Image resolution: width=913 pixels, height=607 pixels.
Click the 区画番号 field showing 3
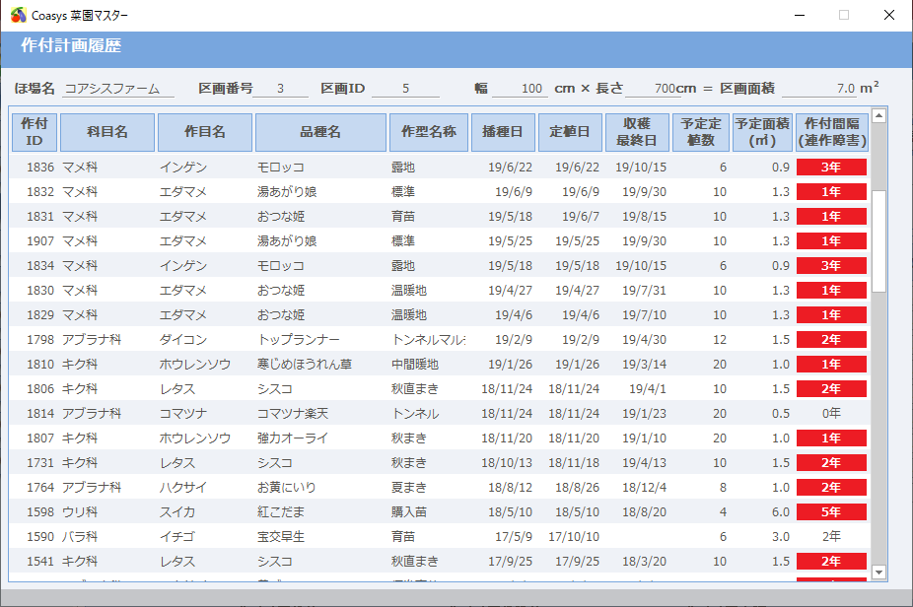point(281,89)
